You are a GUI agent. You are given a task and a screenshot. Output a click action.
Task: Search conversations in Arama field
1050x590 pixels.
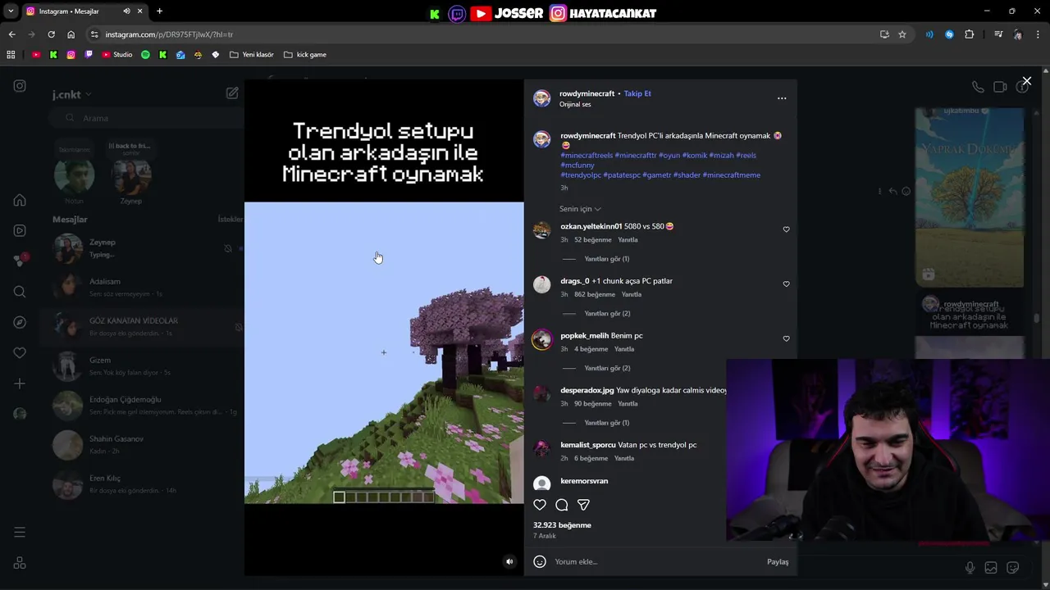148,118
